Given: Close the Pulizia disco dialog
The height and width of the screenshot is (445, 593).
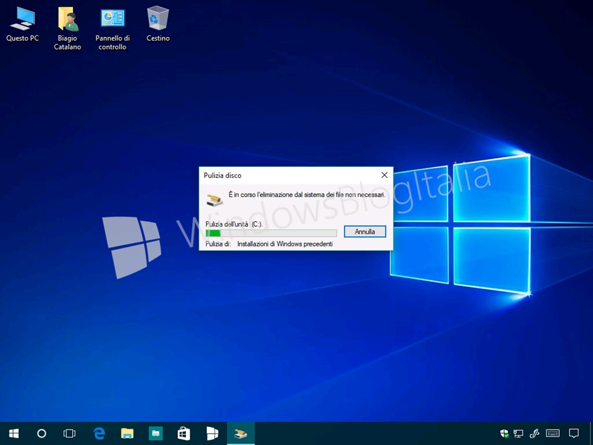Looking at the screenshot, I should pyautogui.click(x=384, y=175).
